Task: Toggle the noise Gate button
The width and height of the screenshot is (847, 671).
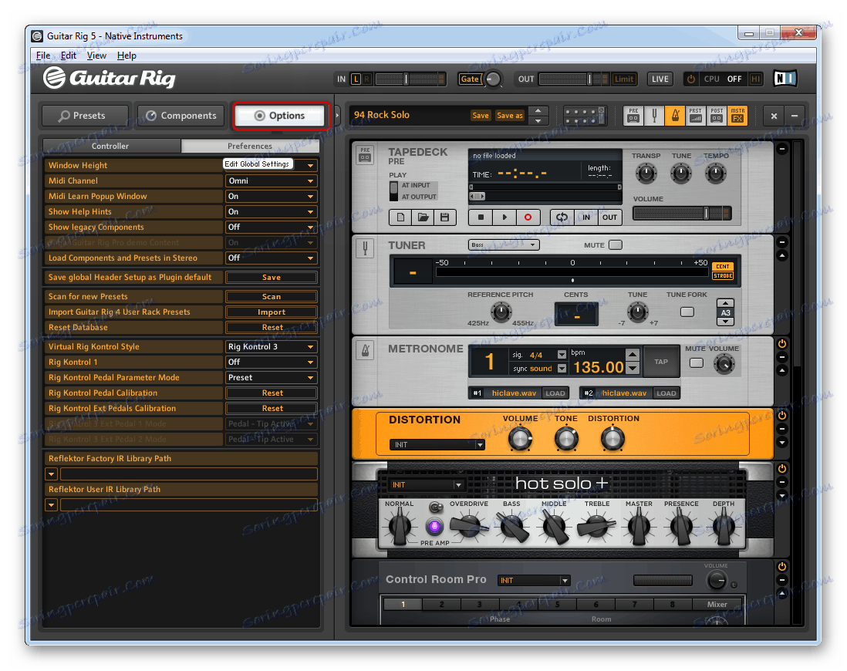Action: pos(470,79)
